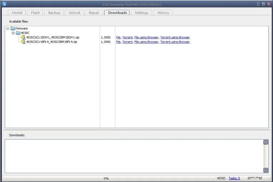This screenshot has height=182, width=273.
Task: Click Torrent link for the BOH1 firmware
Action: pyautogui.click(x=127, y=37)
